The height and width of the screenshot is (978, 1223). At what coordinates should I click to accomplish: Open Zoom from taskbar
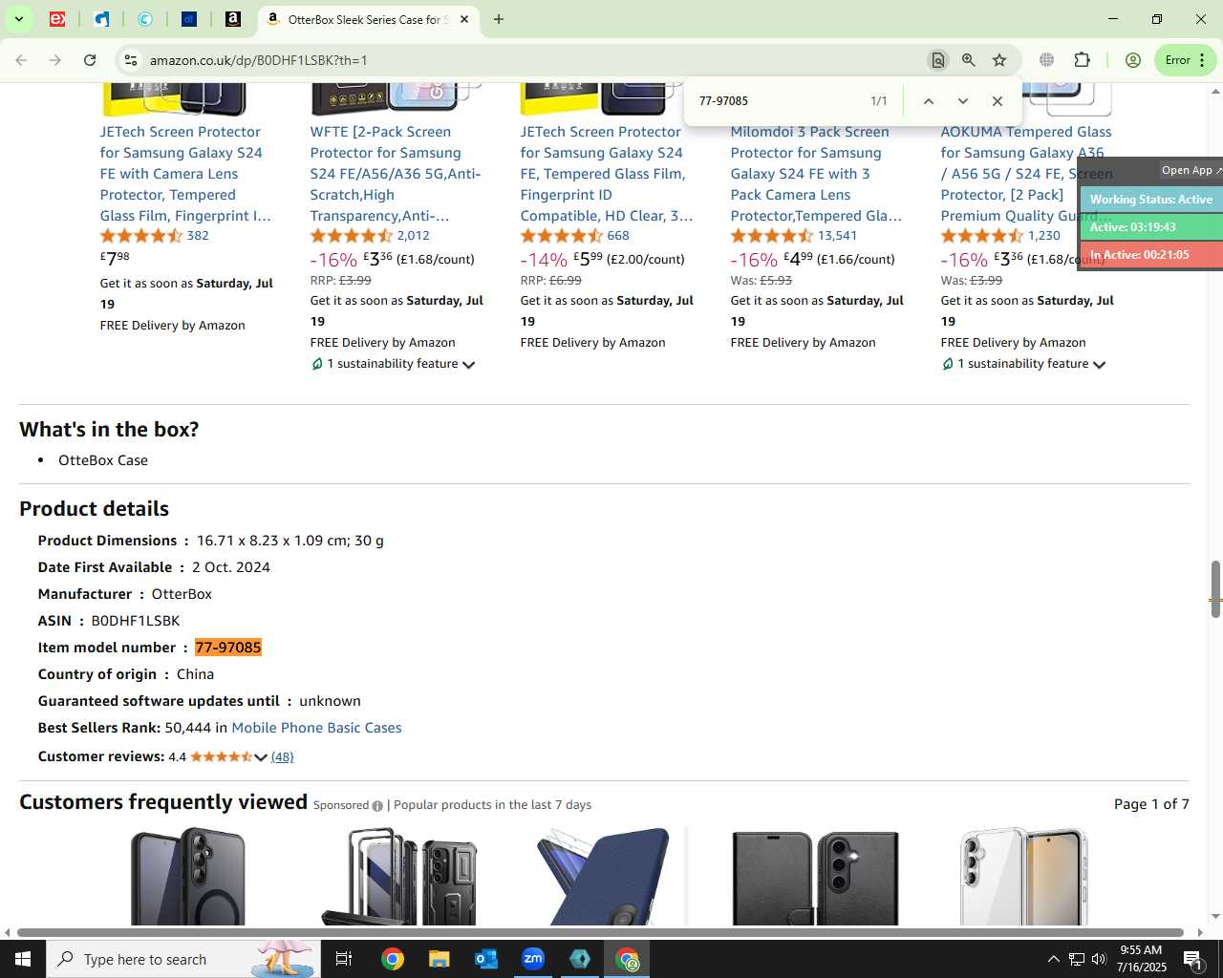click(x=533, y=959)
